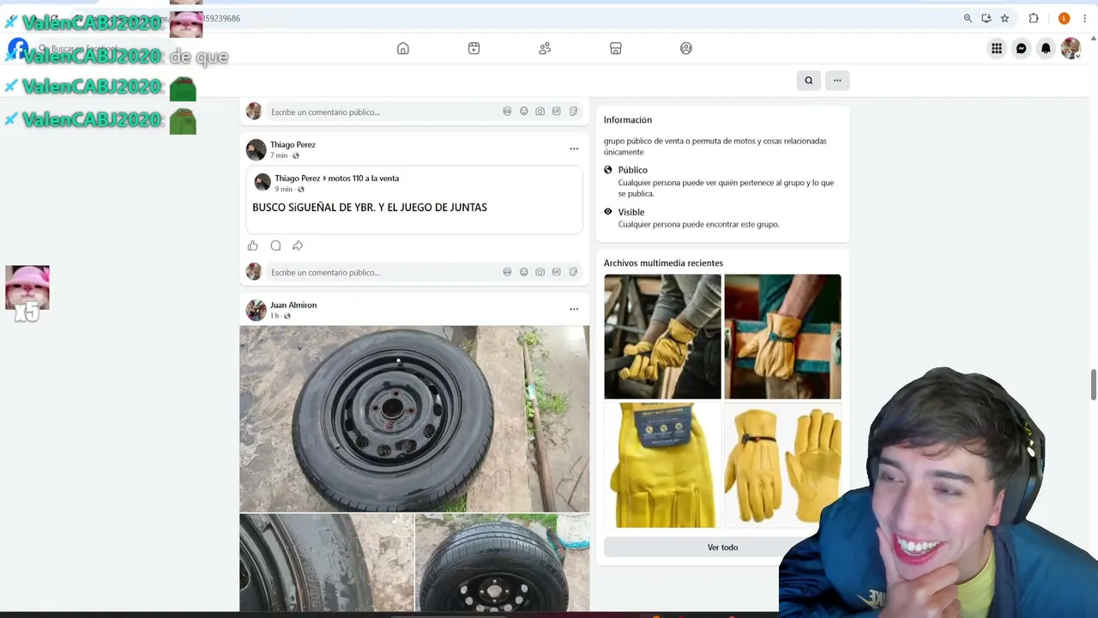1098x618 pixels.
Task: Search within the group using magnifier button
Action: click(808, 81)
